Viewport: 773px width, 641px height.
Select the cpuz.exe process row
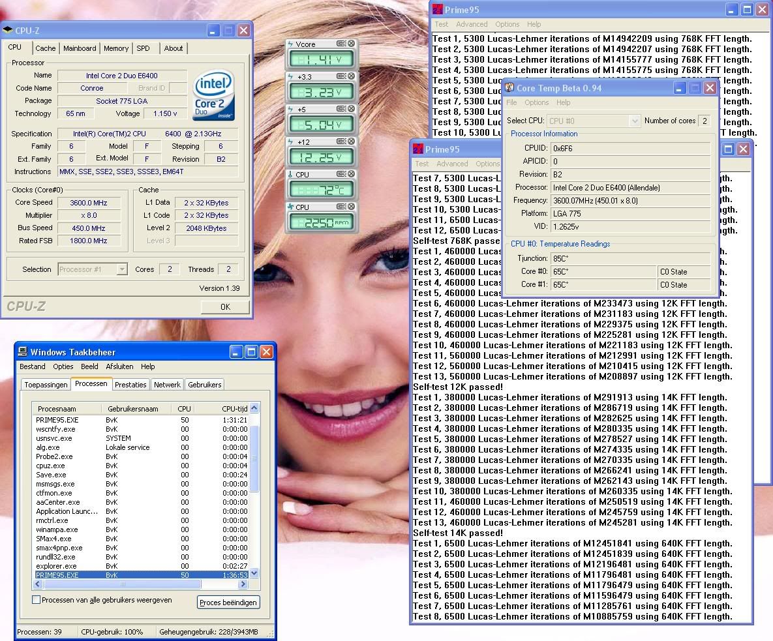142,466
